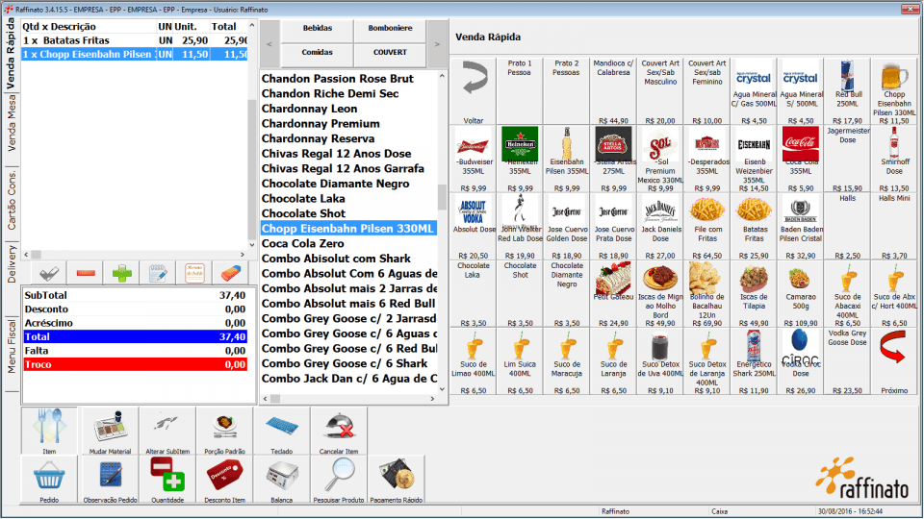Screen dimensions: 924x519
Task: Click the Desconto Item tag icon
Action: point(224,479)
